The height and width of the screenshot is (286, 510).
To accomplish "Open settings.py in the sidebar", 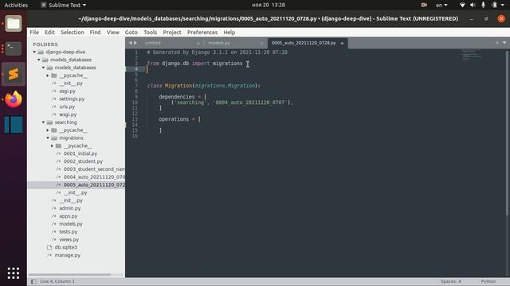I will tap(72, 99).
